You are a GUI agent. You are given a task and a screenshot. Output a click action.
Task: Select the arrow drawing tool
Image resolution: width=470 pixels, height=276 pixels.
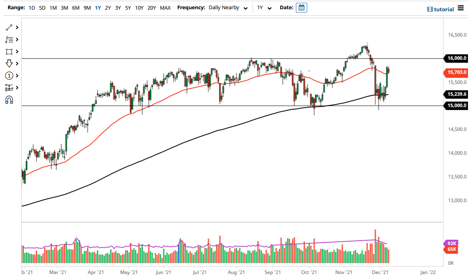point(8,63)
